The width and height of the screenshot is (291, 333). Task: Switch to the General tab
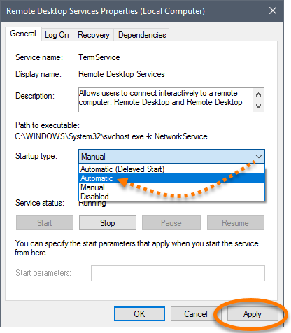coord(23,34)
